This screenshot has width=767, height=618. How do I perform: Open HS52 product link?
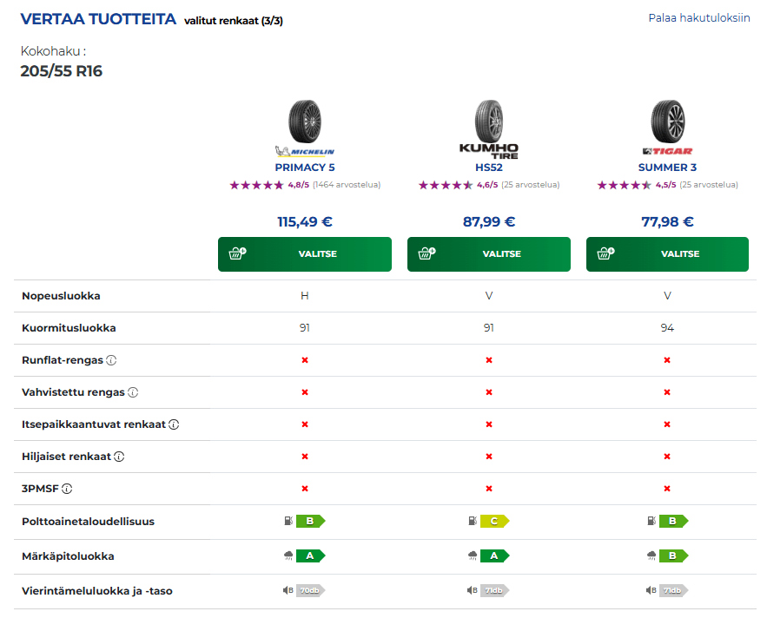point(489,168)
